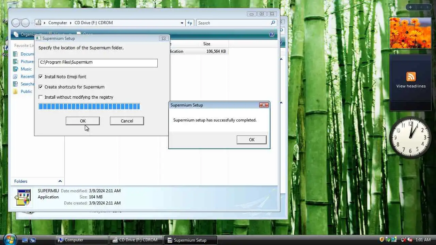The image size is (436, 245).
Task: Click the Date created value in details pane
Action: pyautogui.click(x=105, y=203)
